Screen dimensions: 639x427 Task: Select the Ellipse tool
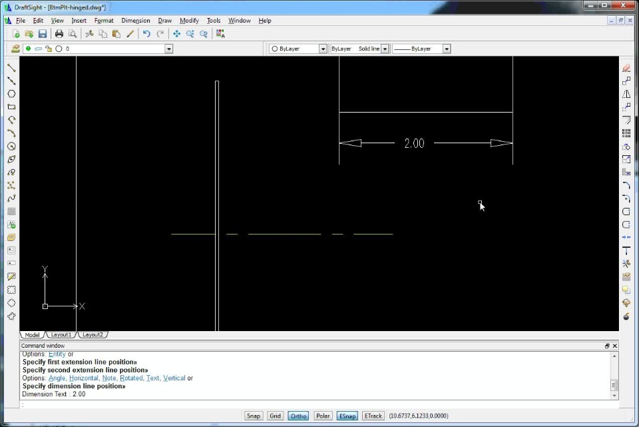11,159
